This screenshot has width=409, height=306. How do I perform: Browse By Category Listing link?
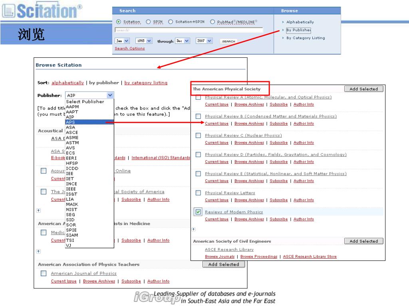point(306,38)
